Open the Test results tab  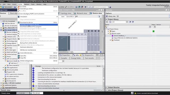(x=89, y=58)
